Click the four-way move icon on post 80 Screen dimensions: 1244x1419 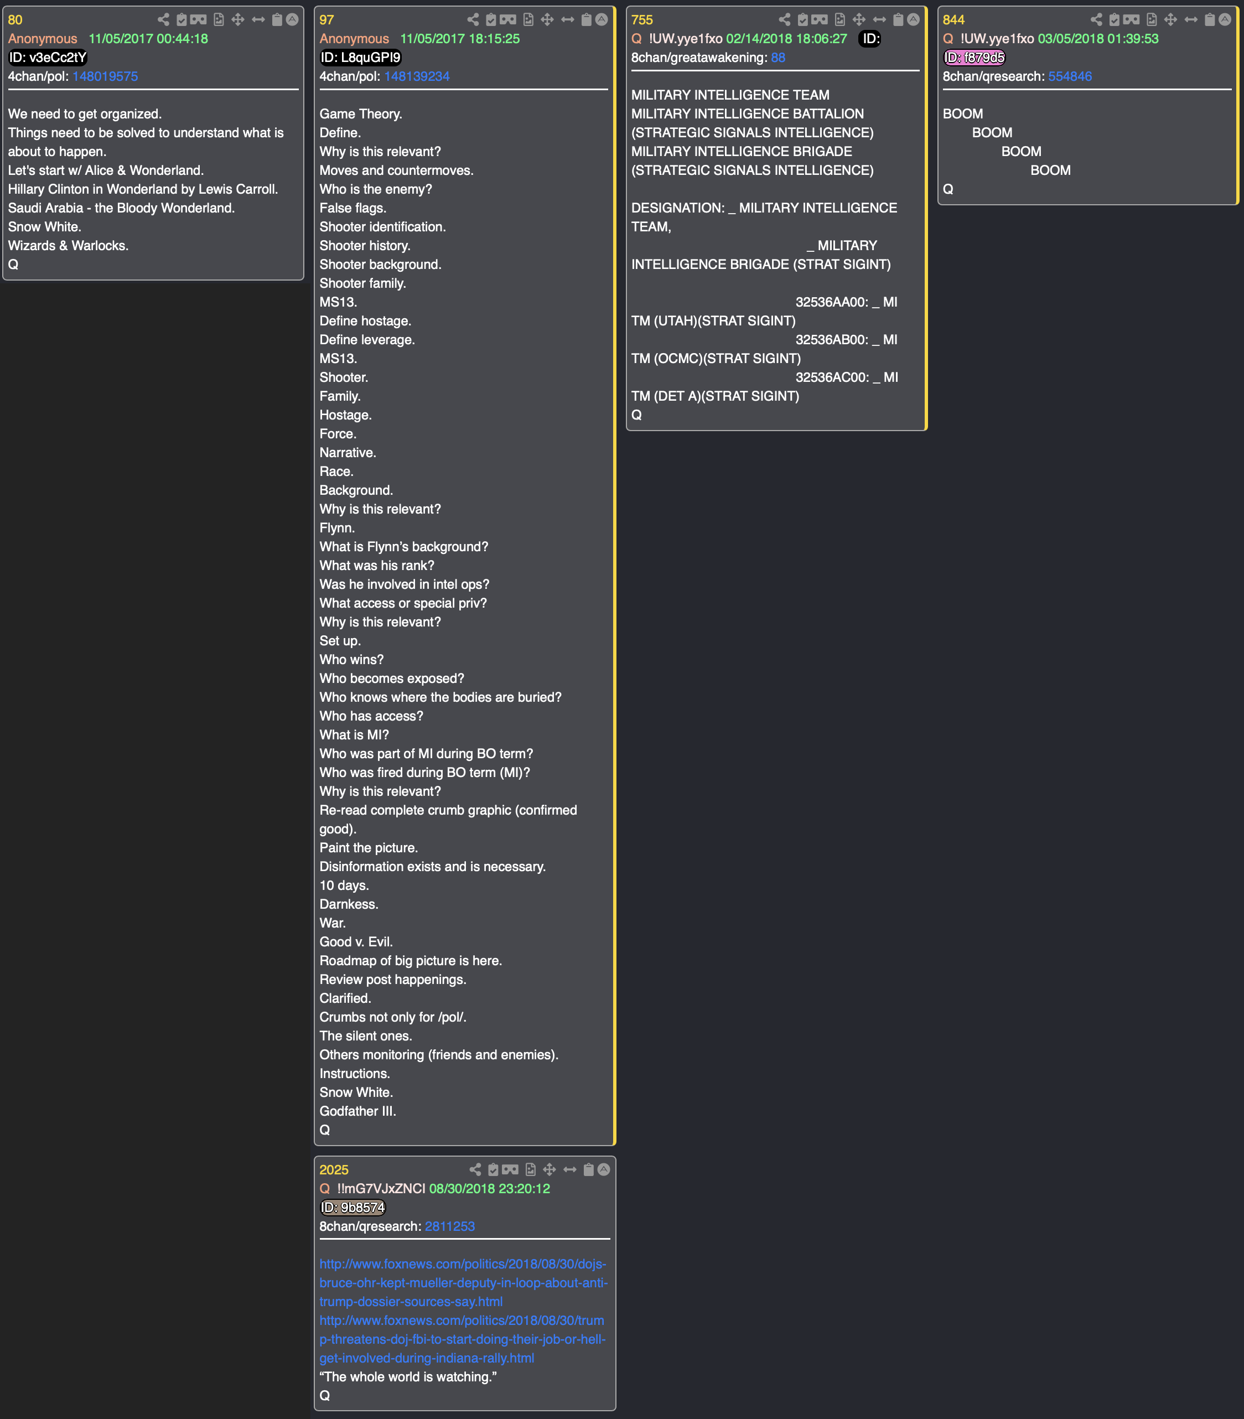[x=238, y=19]
